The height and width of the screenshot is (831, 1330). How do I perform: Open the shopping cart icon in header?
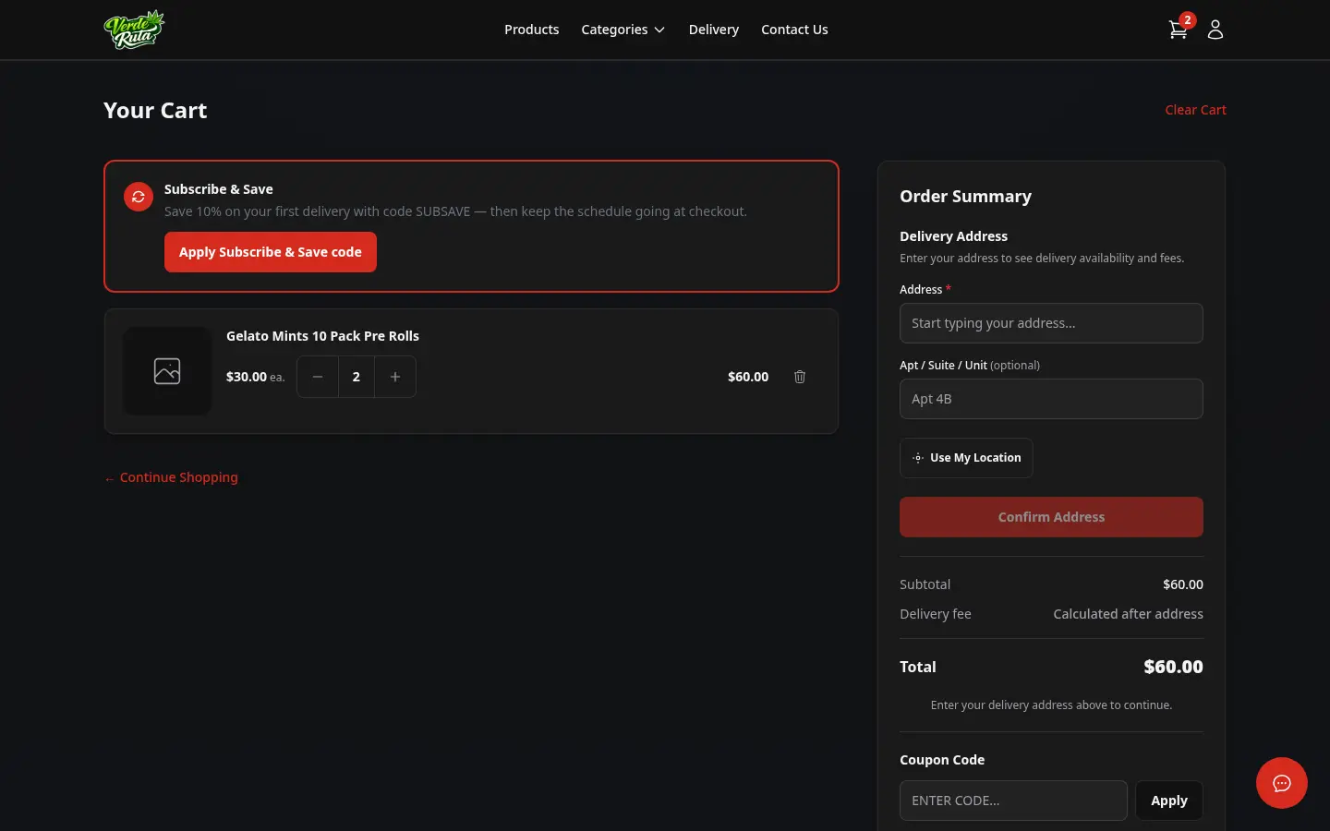click(1179, 30)
